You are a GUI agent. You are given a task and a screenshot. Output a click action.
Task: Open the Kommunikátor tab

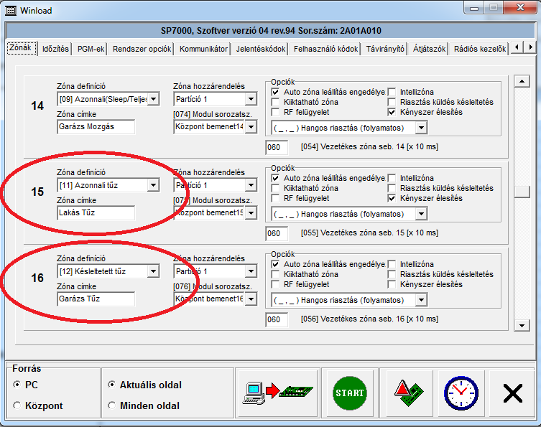(203, 49)
